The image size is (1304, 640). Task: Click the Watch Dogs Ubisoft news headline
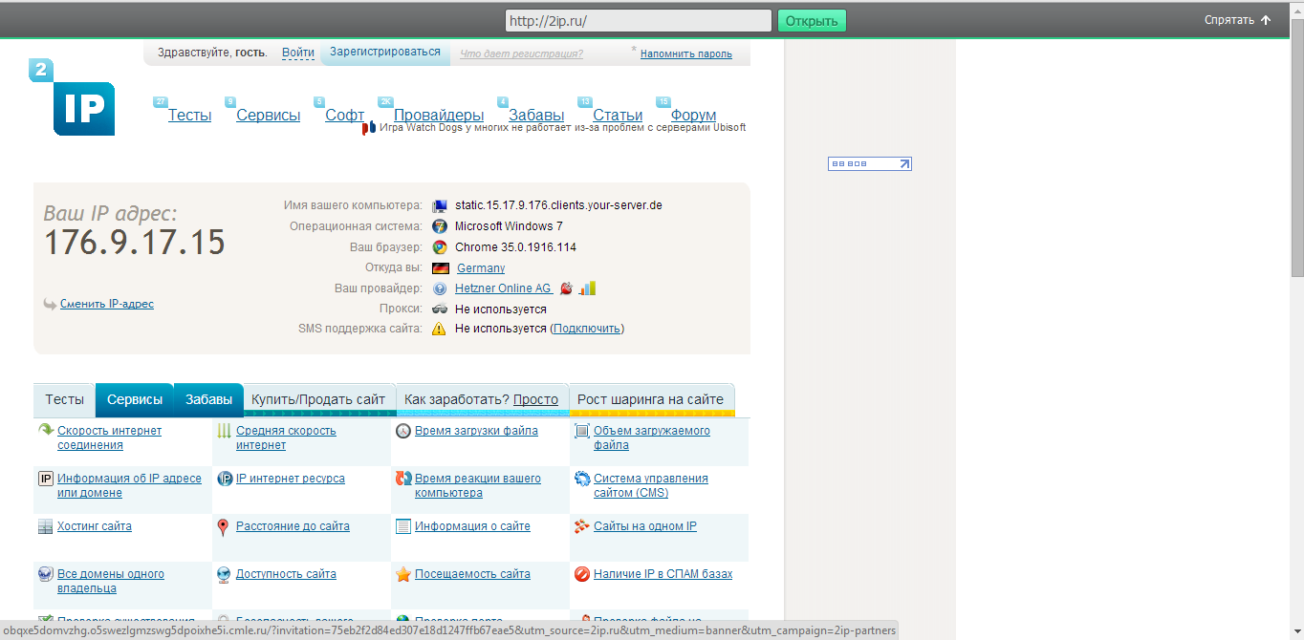coord(562,127)
